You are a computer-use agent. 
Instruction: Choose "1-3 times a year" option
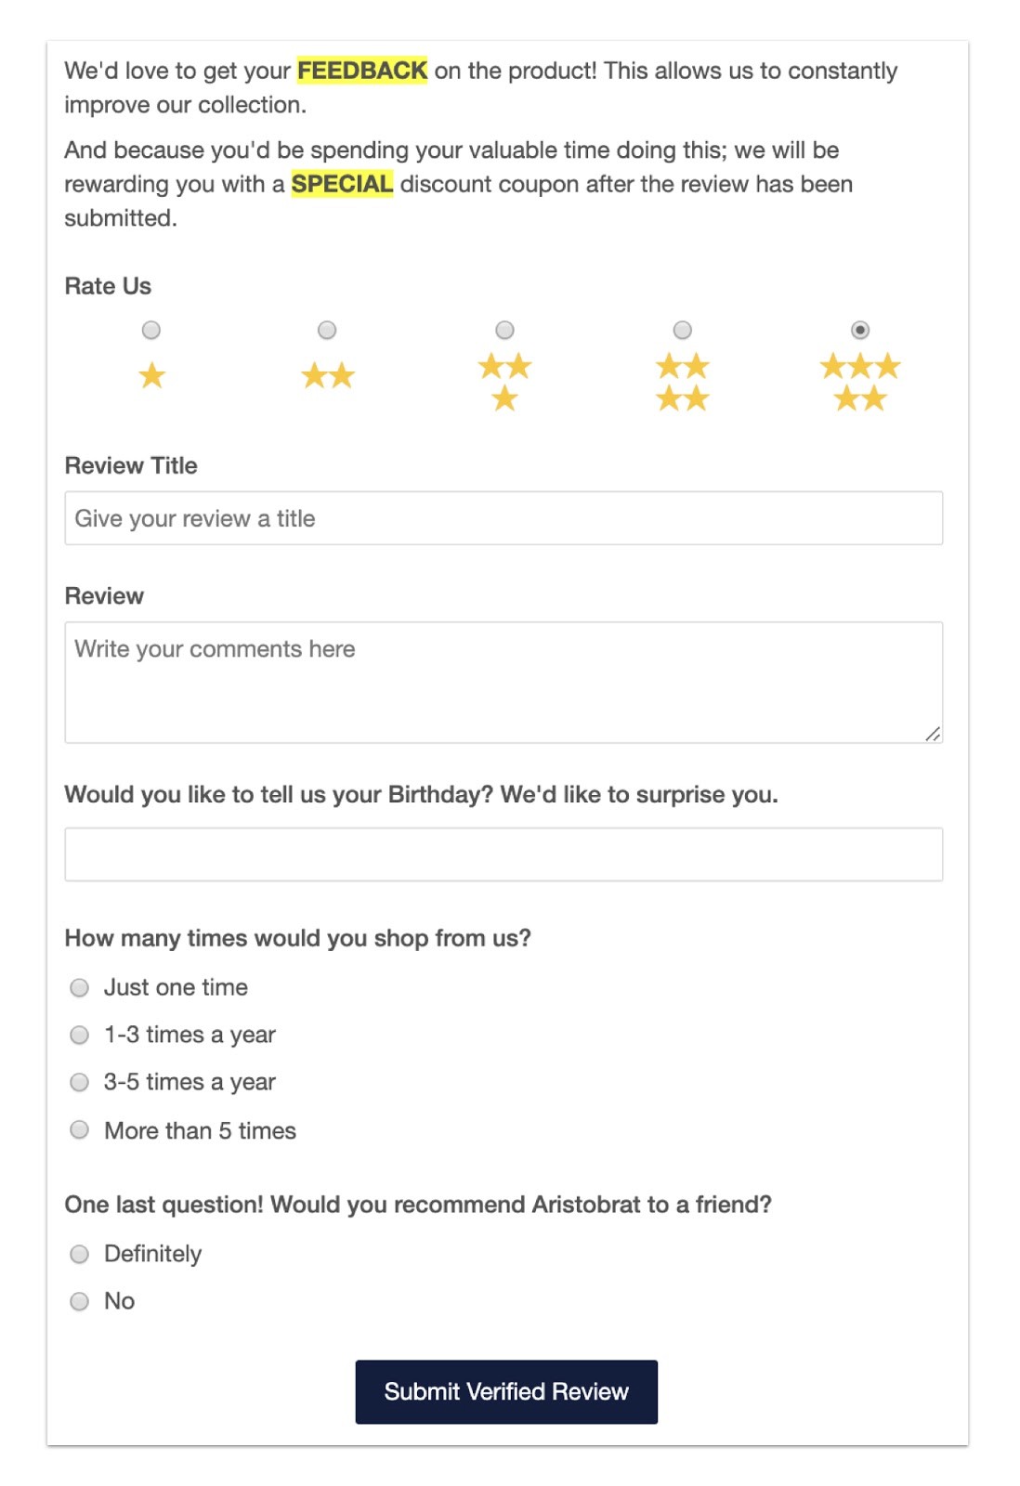pos(80,1035)
